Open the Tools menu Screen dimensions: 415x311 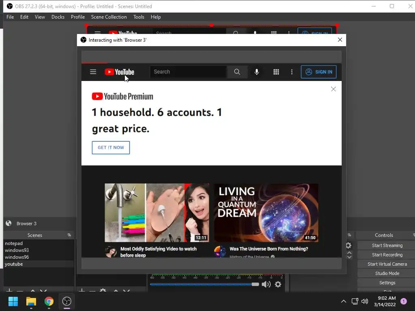(x=139, y=17)
